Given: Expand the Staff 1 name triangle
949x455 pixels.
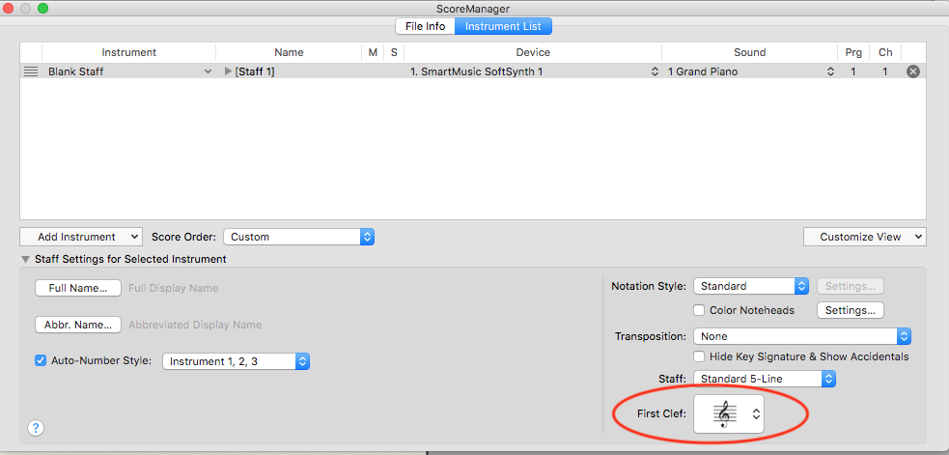Looking at the screenshot, I should (229, 71).
